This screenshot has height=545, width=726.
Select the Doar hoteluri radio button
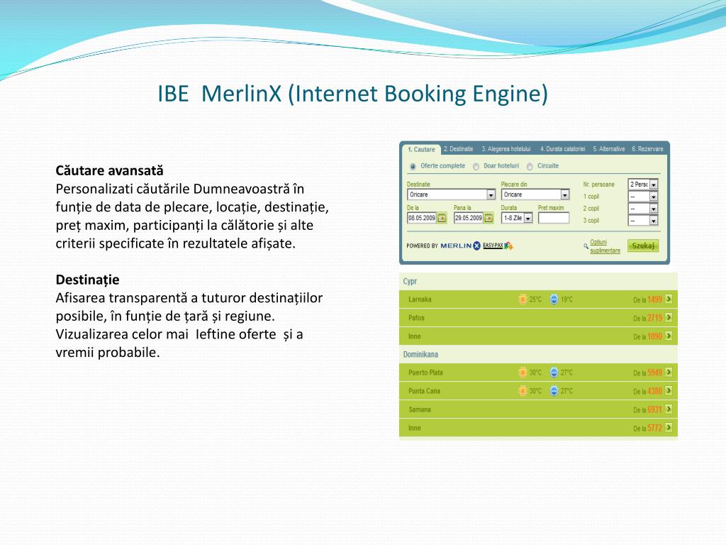pyautogui.click(x=476, y=166)
